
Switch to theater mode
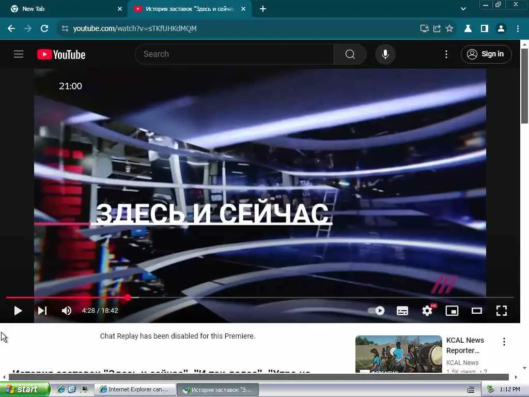(477, 311)
